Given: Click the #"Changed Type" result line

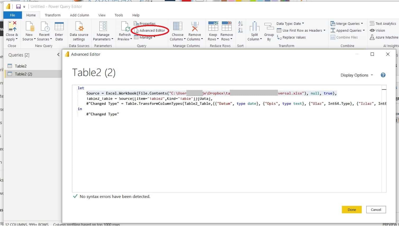Looking at the screenshot, I should (x=103, y=114).
